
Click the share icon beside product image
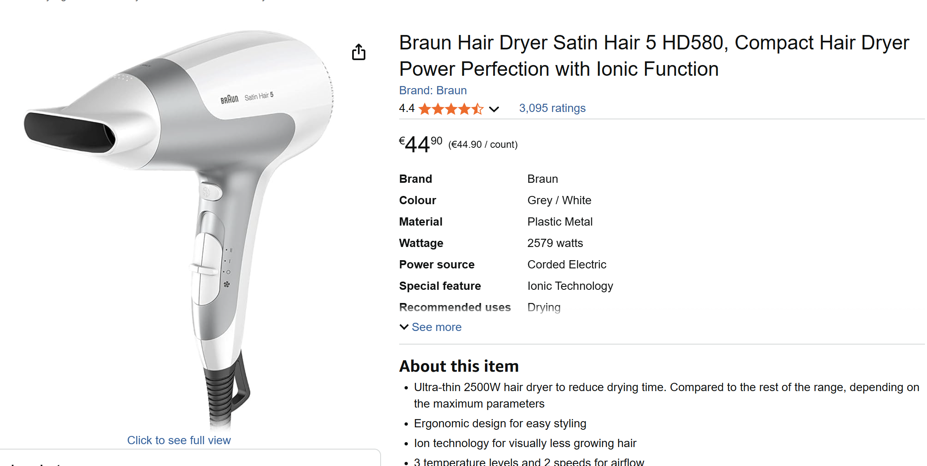click(359, 52)
